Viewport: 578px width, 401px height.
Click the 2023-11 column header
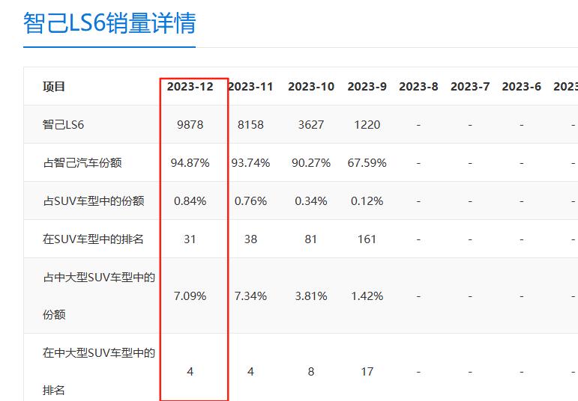pyautogui.click(x=250, y=87)
